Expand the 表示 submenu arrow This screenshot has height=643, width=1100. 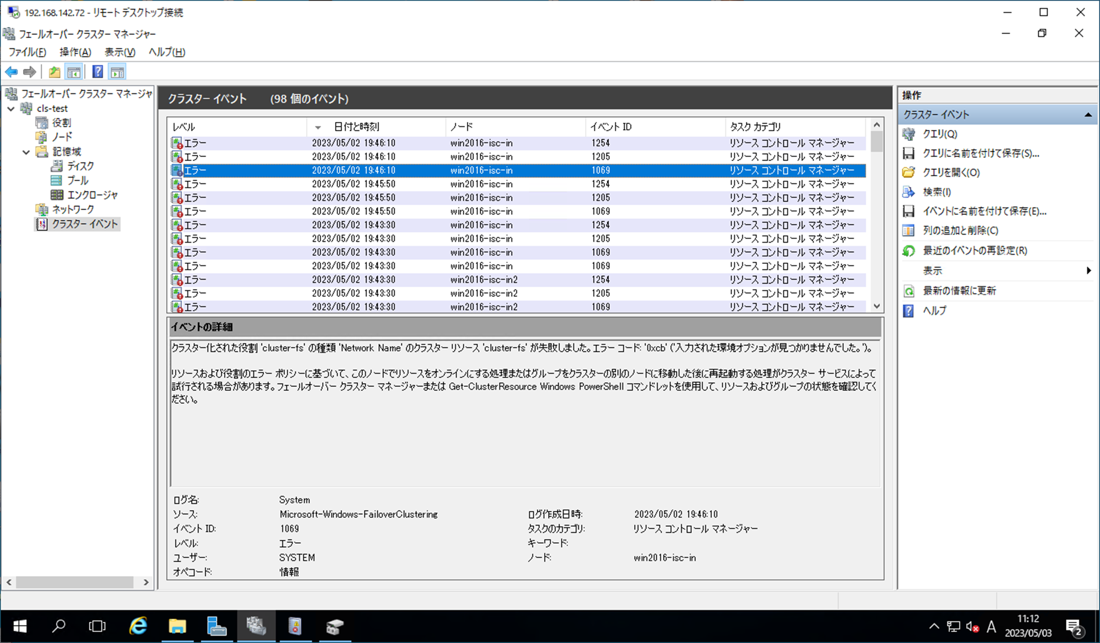tap(1088, 271)
